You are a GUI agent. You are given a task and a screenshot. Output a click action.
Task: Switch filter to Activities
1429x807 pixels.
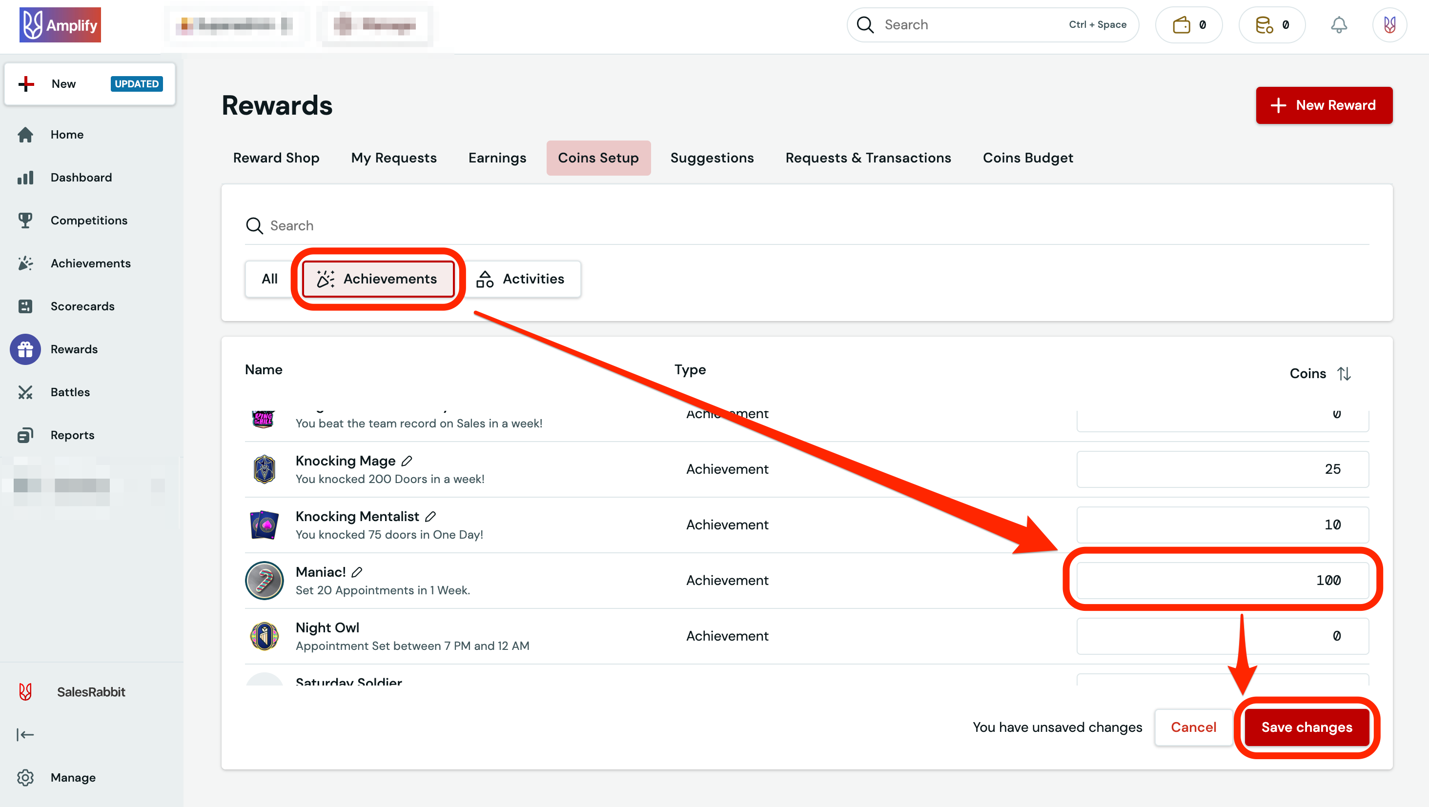point(522,279)
